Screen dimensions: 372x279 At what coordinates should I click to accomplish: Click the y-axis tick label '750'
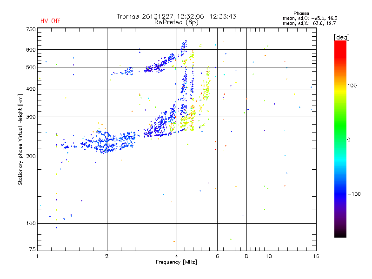(x=31, y=29)
